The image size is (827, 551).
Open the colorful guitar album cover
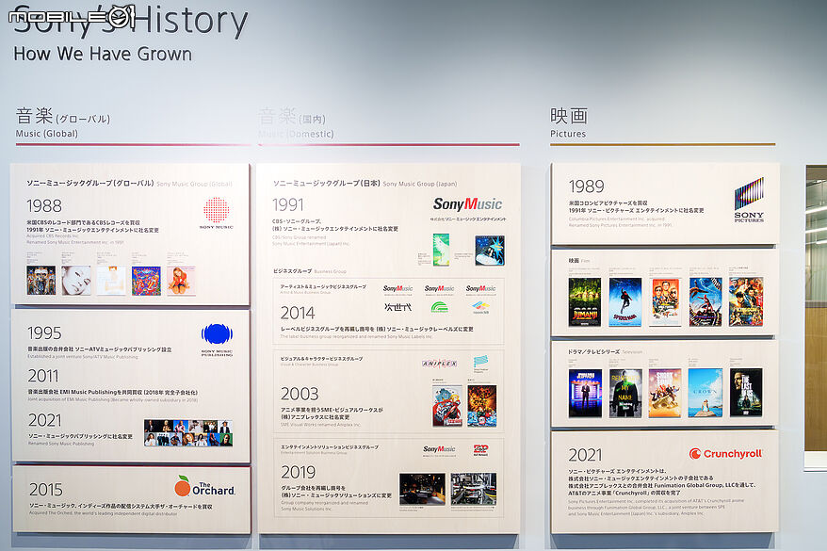[146, 281]
